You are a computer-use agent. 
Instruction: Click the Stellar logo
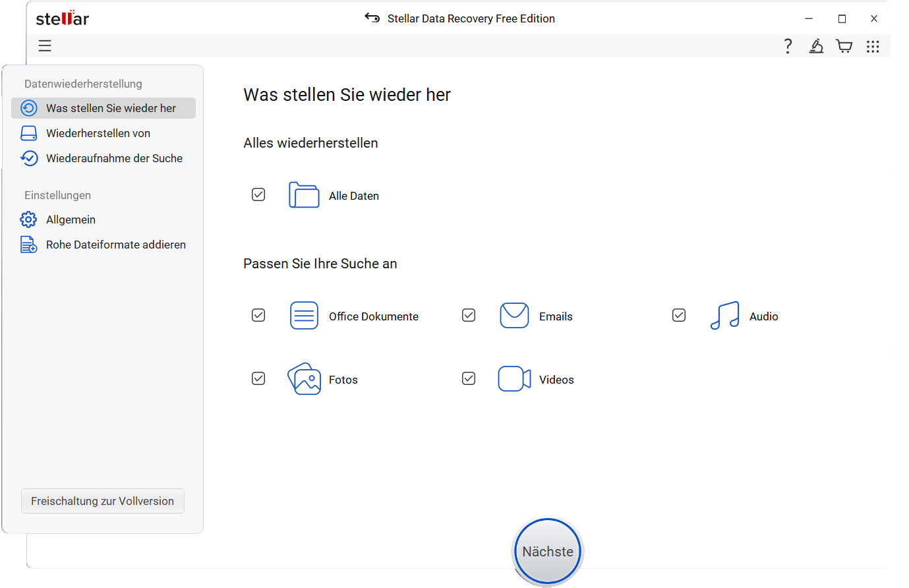click(x=63, y=18)
